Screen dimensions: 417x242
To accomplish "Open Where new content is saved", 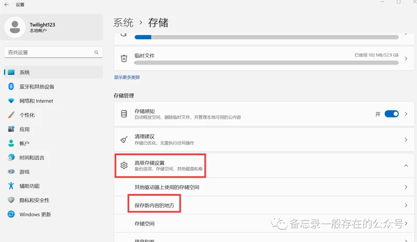I will tap(154, 205).
